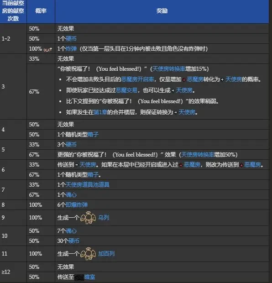Click the angel room icon after 则保证转换为
The height and width of the screenshot is (283, 272).
(176, 112)
